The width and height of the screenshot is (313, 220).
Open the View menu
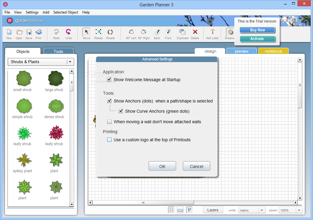pos(18,12)
